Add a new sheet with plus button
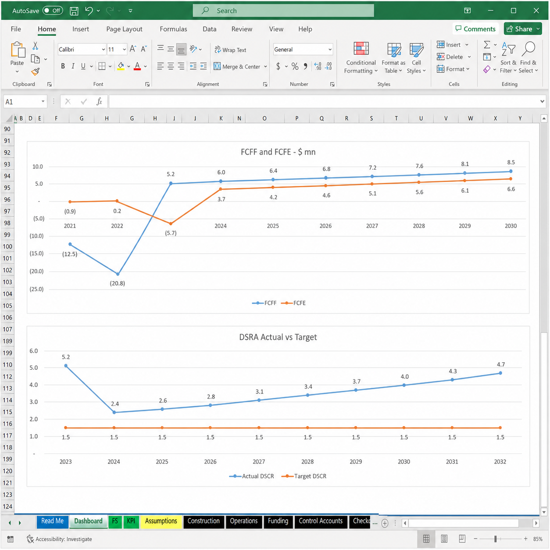Viewport: 550px width, 550px height. pyautogui.click(x=385, y=523)
